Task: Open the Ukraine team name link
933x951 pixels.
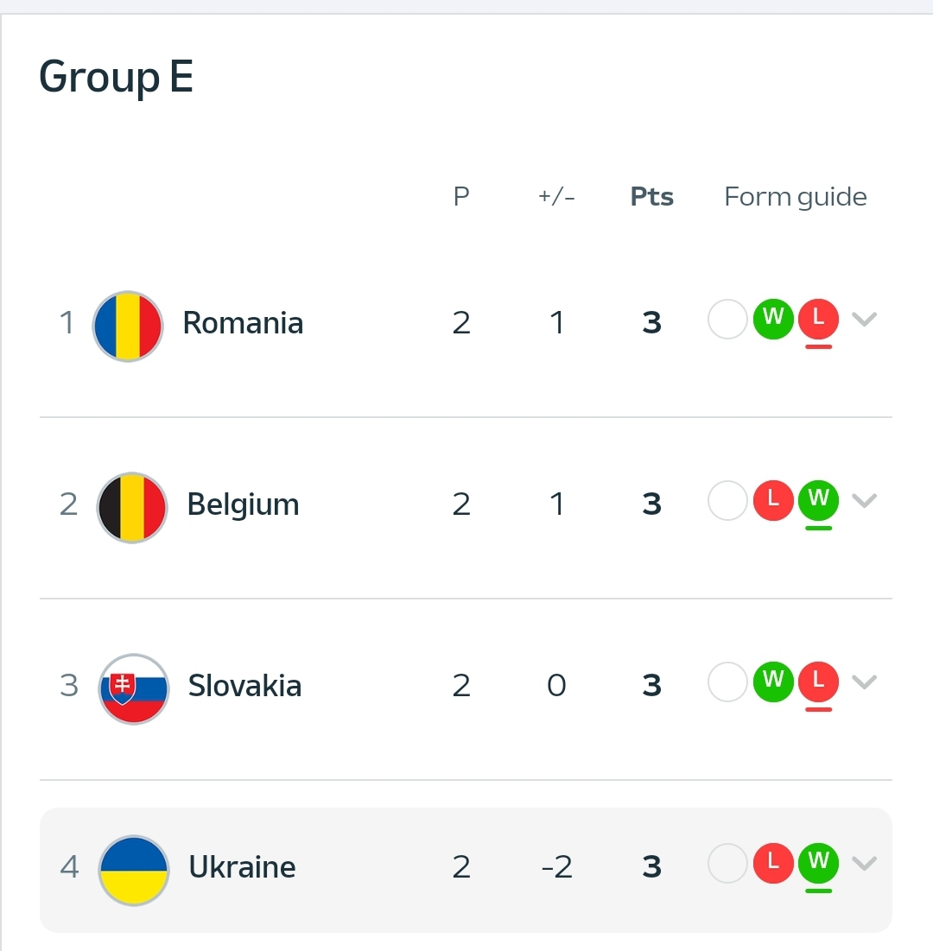Action: point(242,867)
